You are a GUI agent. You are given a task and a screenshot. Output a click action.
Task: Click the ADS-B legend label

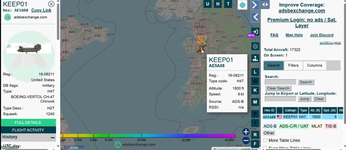[x=270, y=126]
